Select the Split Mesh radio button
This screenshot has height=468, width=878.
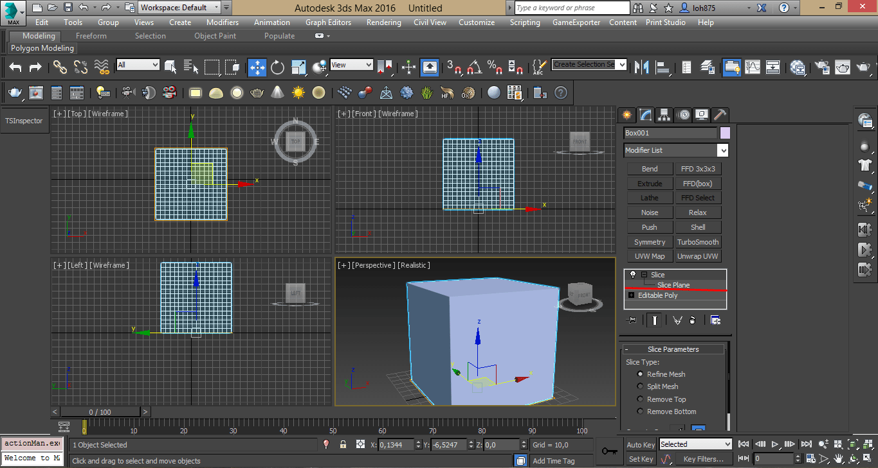coord(640,386)
